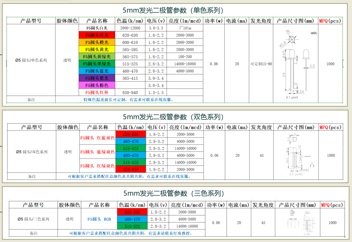Select the purple F5圆头紫光 cell
Viewport: 352px width, 242px height.
point(97,78)
